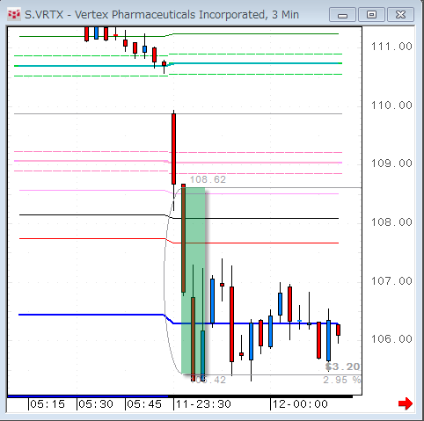Click the tall red candle from 110 to 108.6
The width and height of the screenshot is (424, 421).
(173, 149)
